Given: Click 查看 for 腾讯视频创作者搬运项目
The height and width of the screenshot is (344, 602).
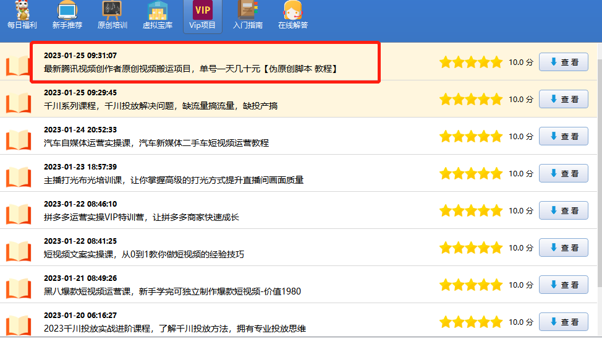Looking at the screenshot, I should pyautogui.click(x=564, y=62).
